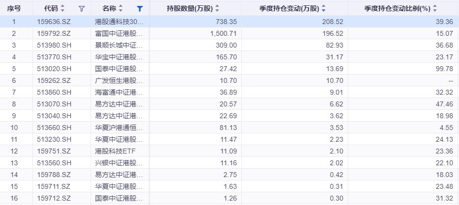Image resolution: width=459 pixels, height=205 pixels.
Task: Click change ratio value 39.36
Action: point(444,22)
